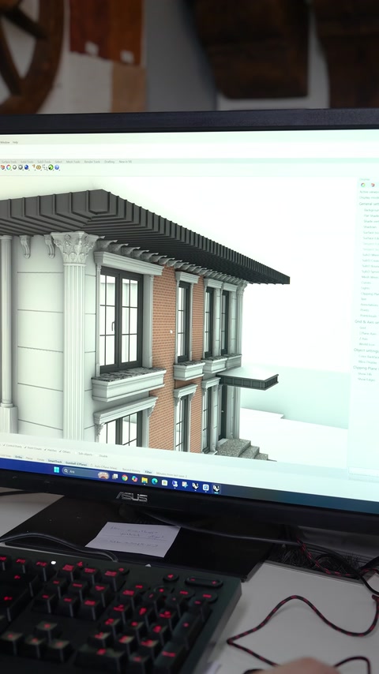Switch to the New in V8 tab
The height and width of the screenshot is (674, 379).
126,162
